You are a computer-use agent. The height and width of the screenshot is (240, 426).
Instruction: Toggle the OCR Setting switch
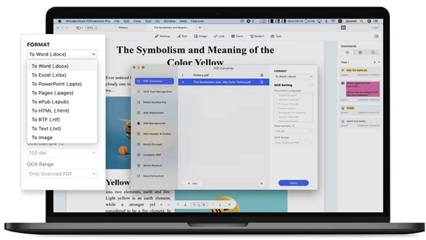coord(312,85)
